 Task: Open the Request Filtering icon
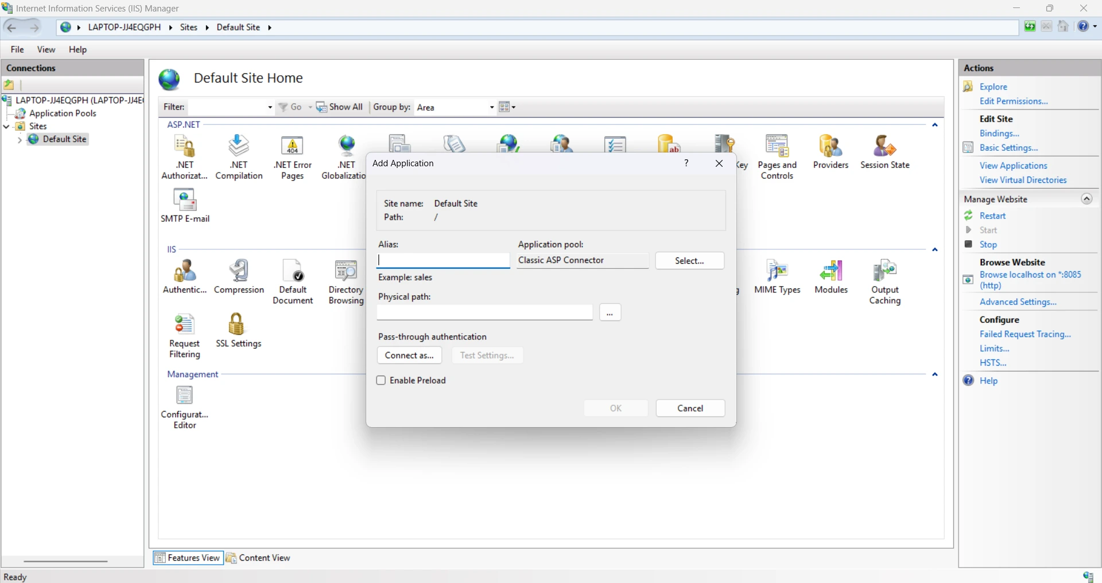pos(184,336)
